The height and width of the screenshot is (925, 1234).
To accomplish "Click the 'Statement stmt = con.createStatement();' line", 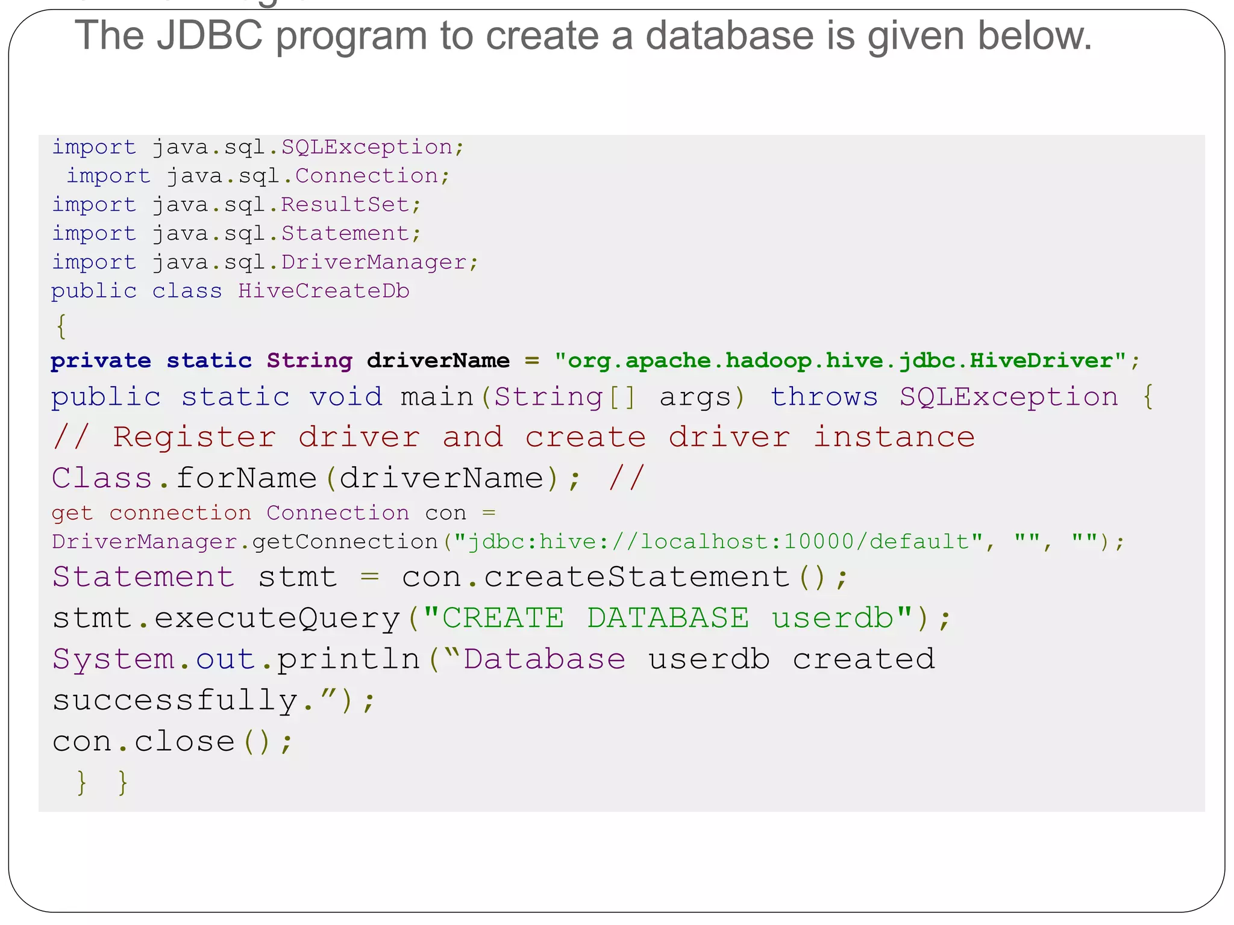I will pos(451,577).
